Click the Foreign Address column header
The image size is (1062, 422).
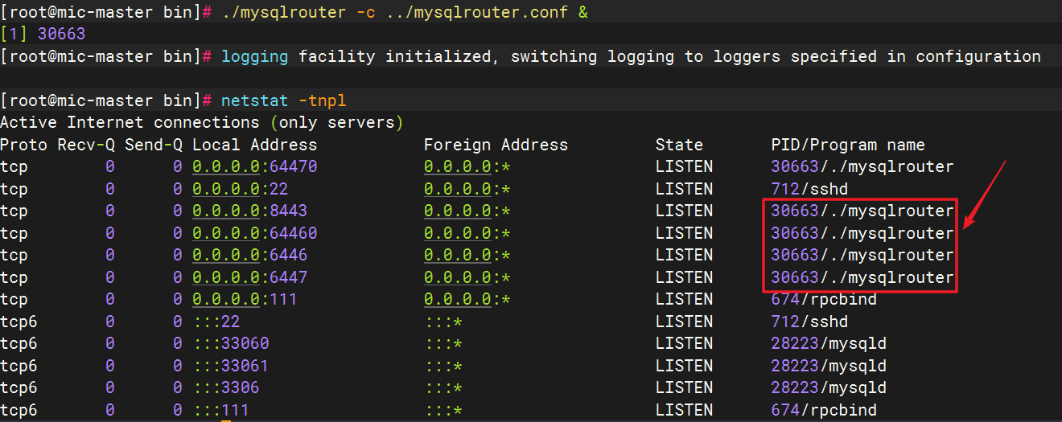point(496,145)
